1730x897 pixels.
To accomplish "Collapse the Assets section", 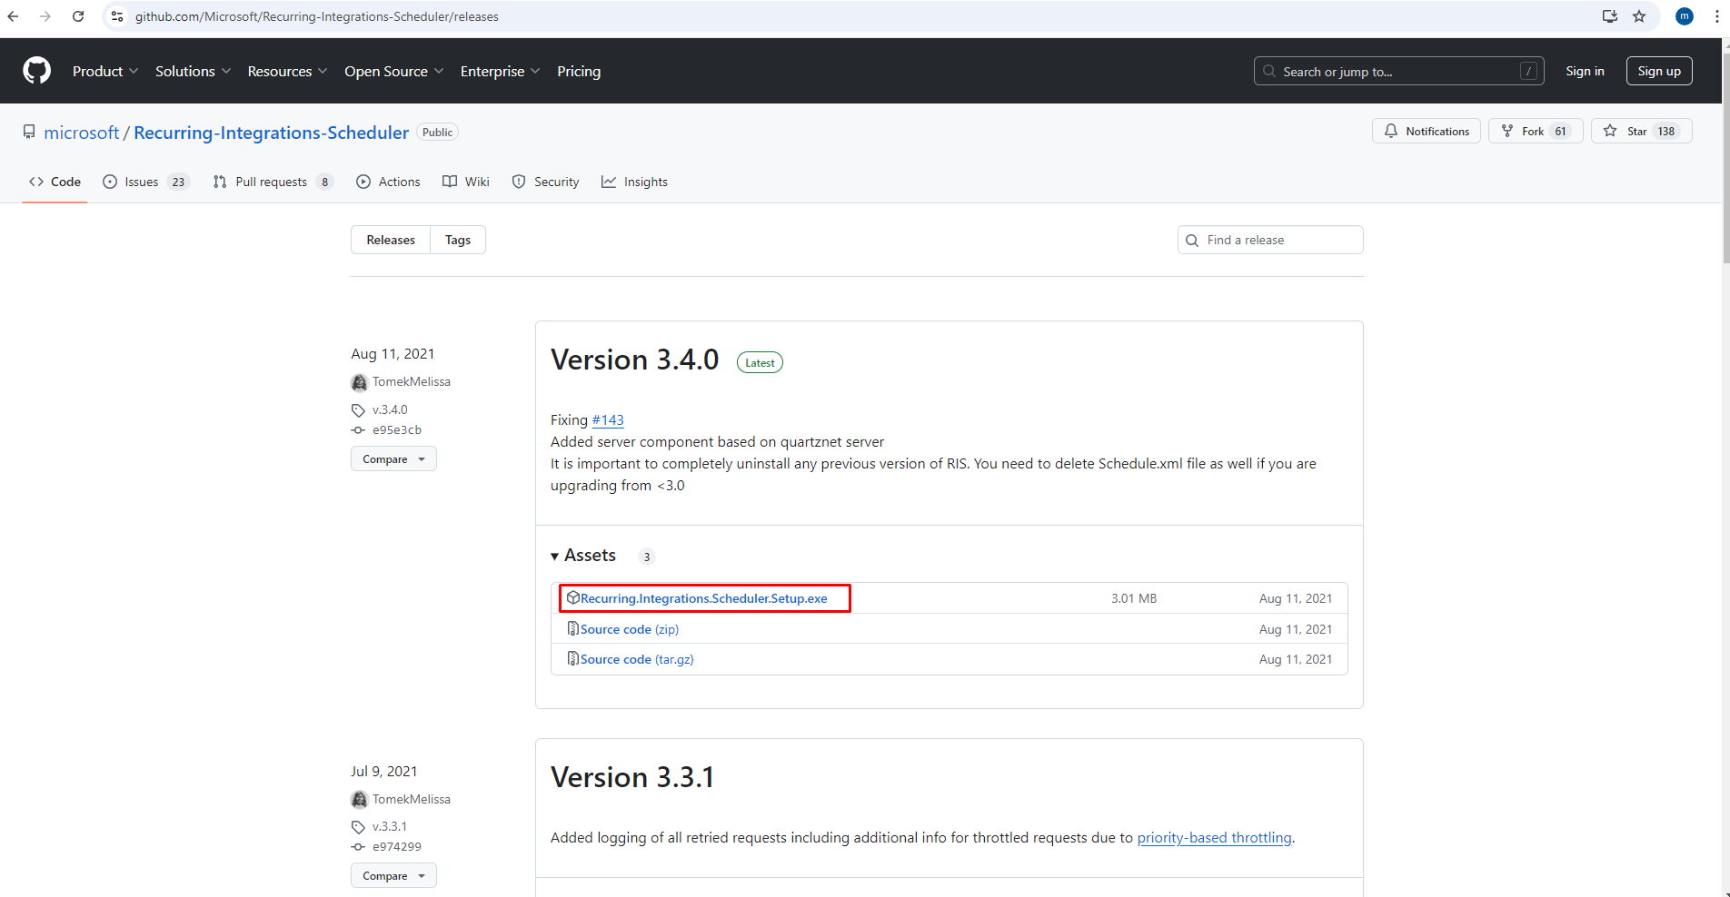I will (x=583, y=556).
